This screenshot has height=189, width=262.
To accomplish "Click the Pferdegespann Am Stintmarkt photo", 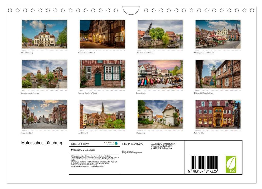I will [218, 34].
